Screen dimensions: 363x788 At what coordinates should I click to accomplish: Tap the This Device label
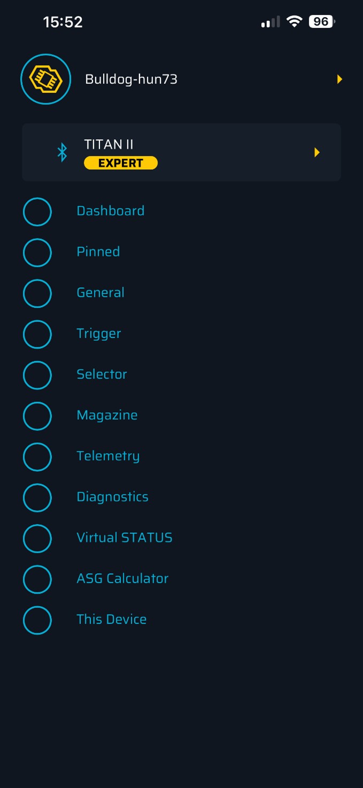111,619
